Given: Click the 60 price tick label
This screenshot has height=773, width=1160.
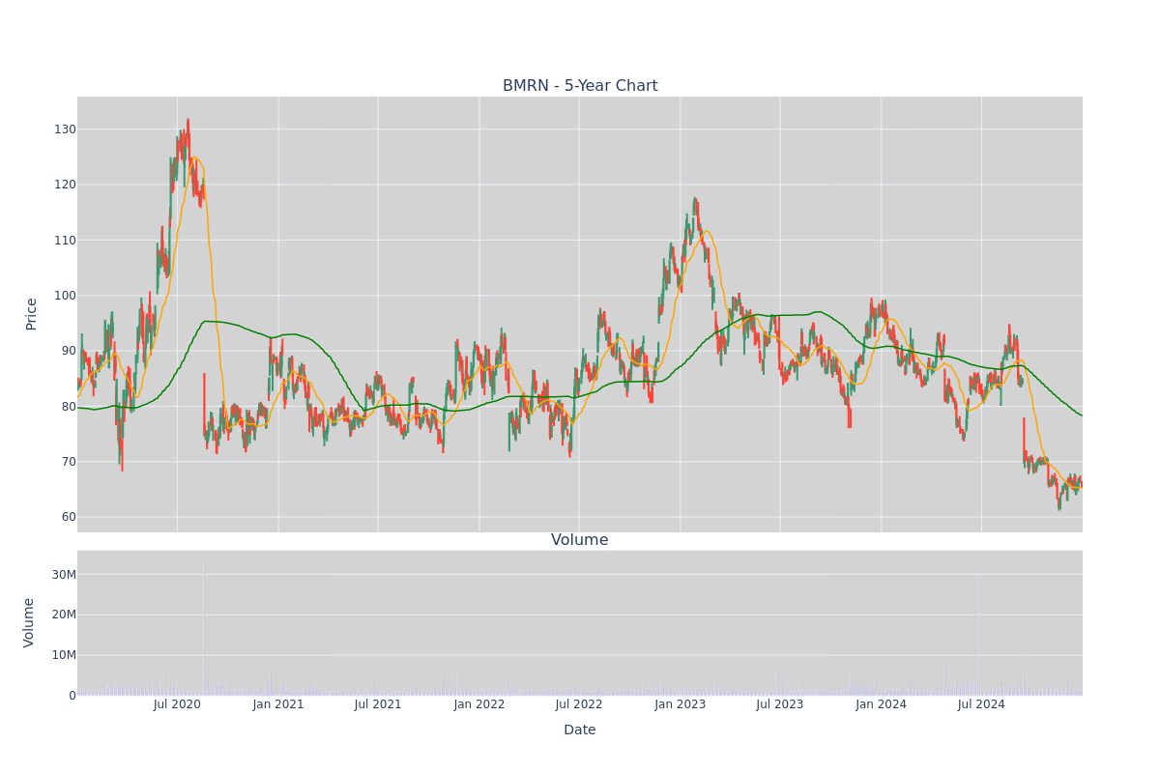Looking at the screenshot, I should pyautogui.click(x=68, y=517).
